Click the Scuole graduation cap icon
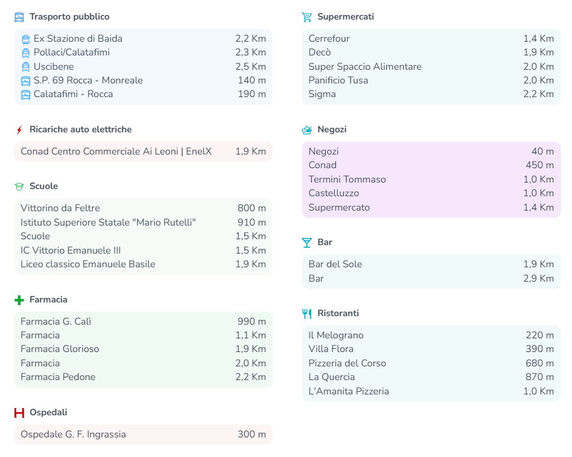Viewport: 572px width, 457px height. 19,186
